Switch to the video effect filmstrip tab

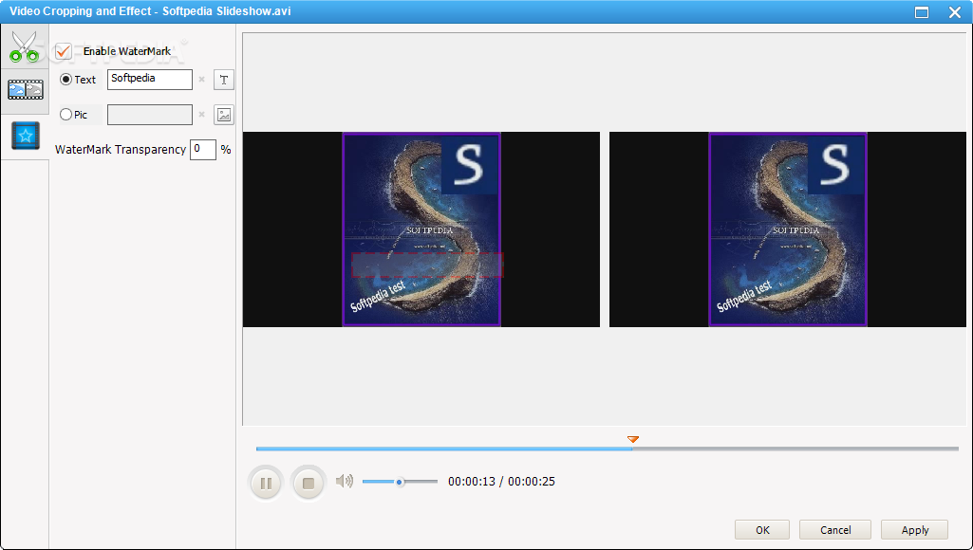25,90
